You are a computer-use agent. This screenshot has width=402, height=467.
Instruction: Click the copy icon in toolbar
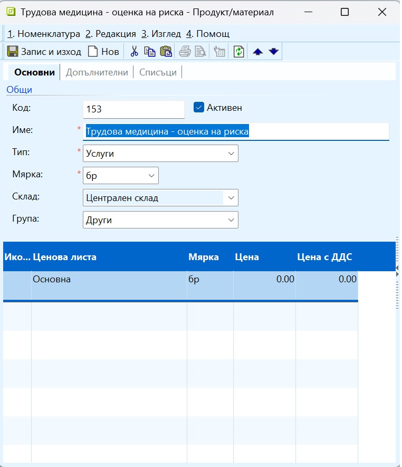point(150,52)
